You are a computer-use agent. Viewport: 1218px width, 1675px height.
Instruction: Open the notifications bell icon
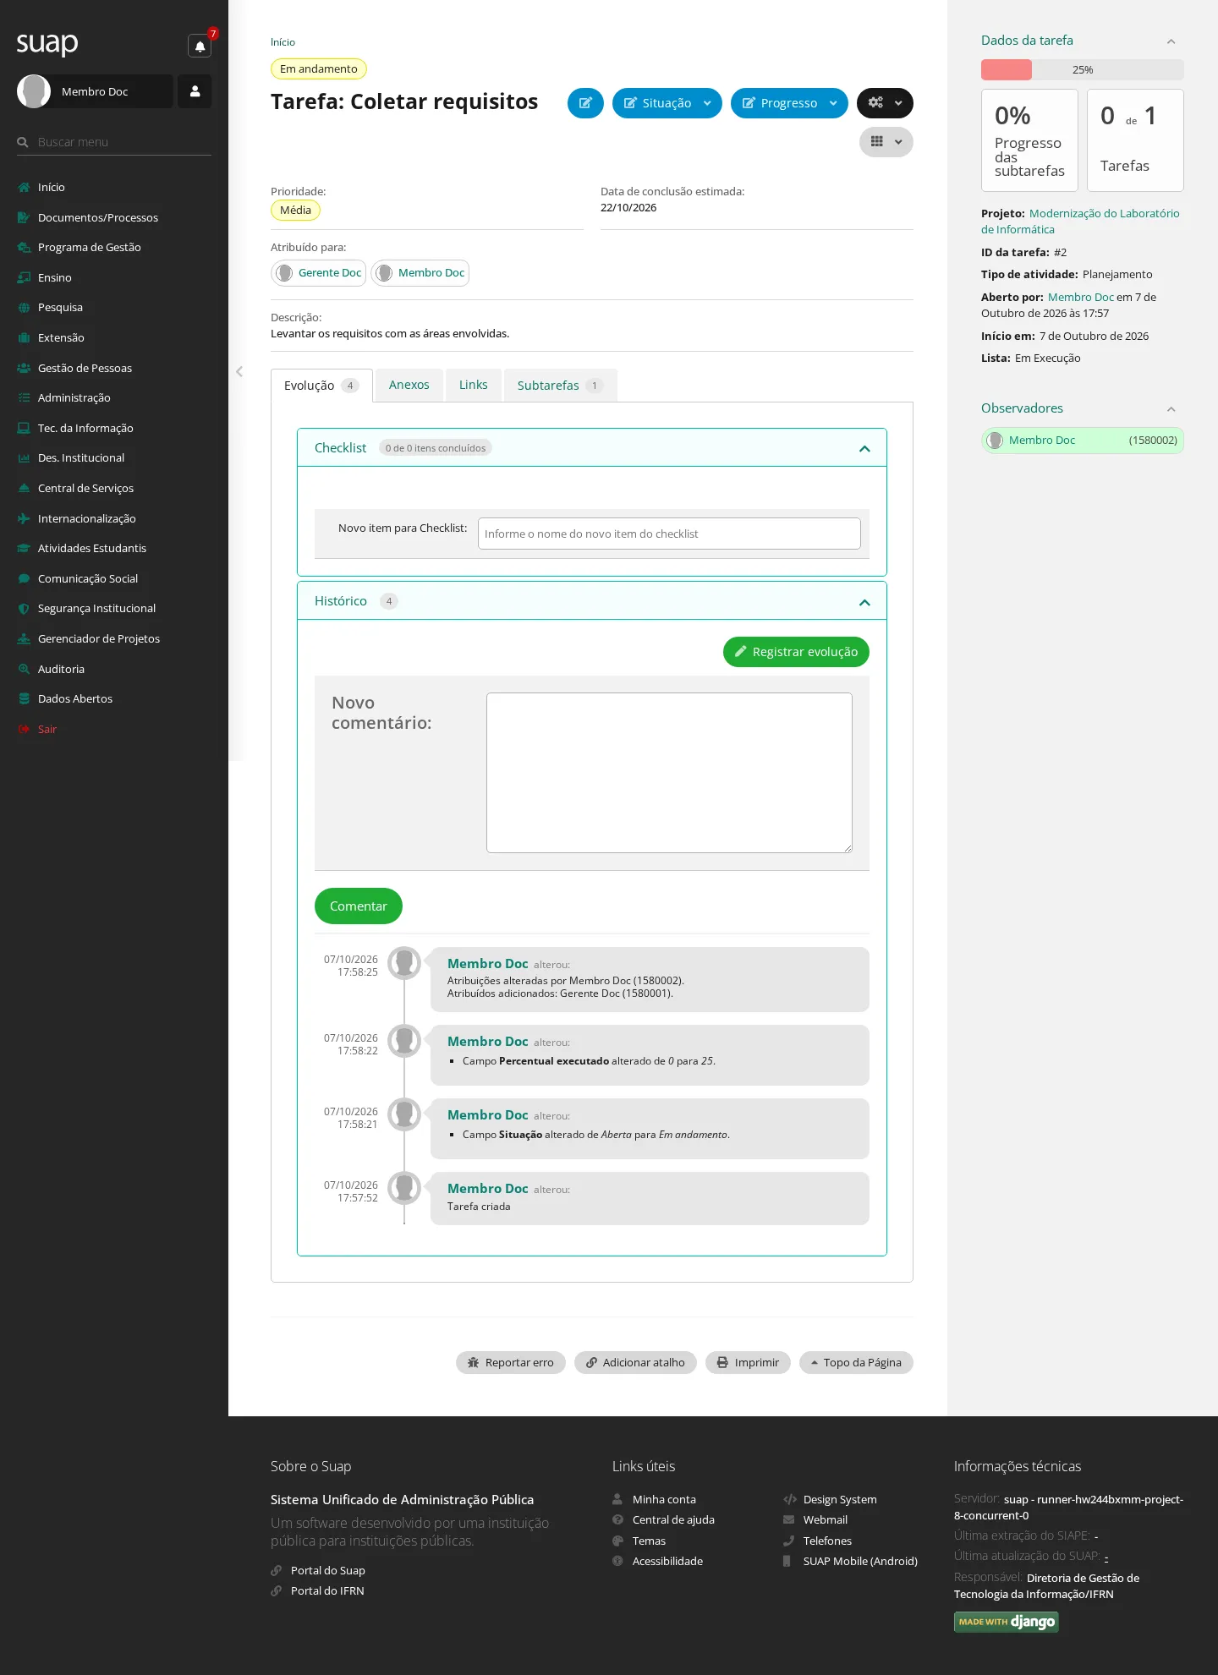pyautogui.click(x=200, y=46)
